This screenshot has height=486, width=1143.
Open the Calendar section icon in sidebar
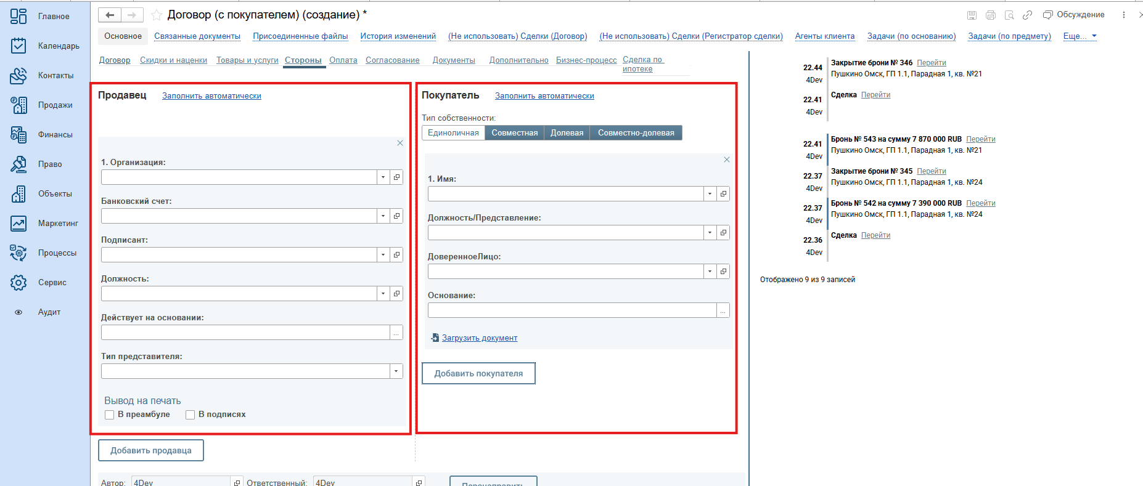(18, 46)
